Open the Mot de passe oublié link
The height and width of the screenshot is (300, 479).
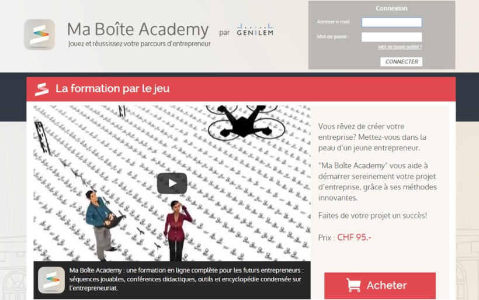click(400, 47)
